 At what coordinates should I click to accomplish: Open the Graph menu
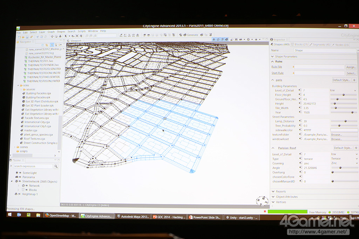pos(51,32)
